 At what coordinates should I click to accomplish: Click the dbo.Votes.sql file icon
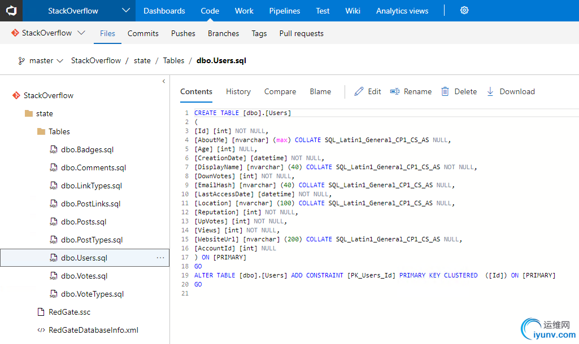pyautogui.click(x=54, y=276)
